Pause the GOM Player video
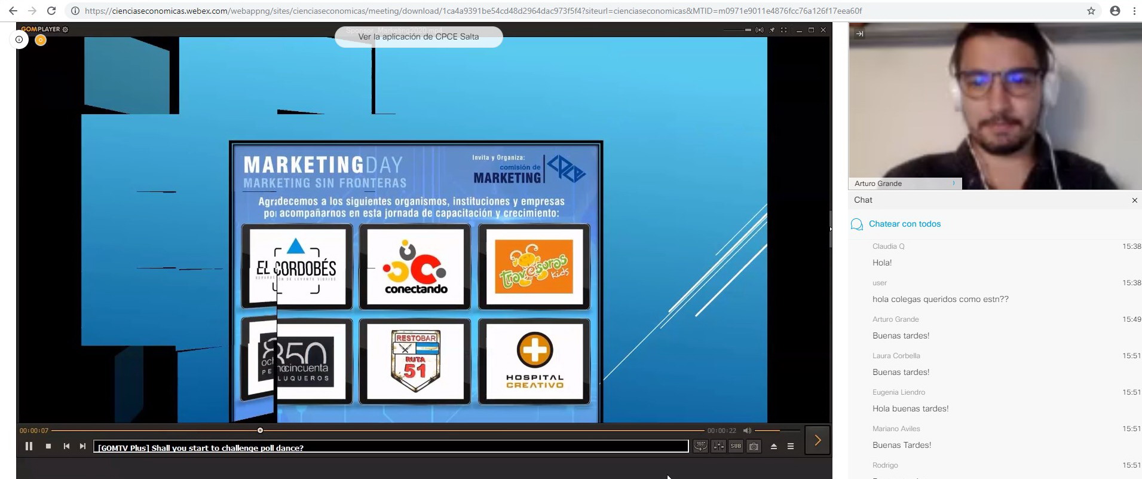This screenshot has height=479, width=1142. (x=29, y=446)
